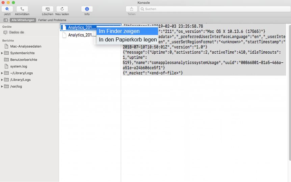Expand the /var/log disclosure triangle
The image size is (291, 182).
tap(2, 86)
